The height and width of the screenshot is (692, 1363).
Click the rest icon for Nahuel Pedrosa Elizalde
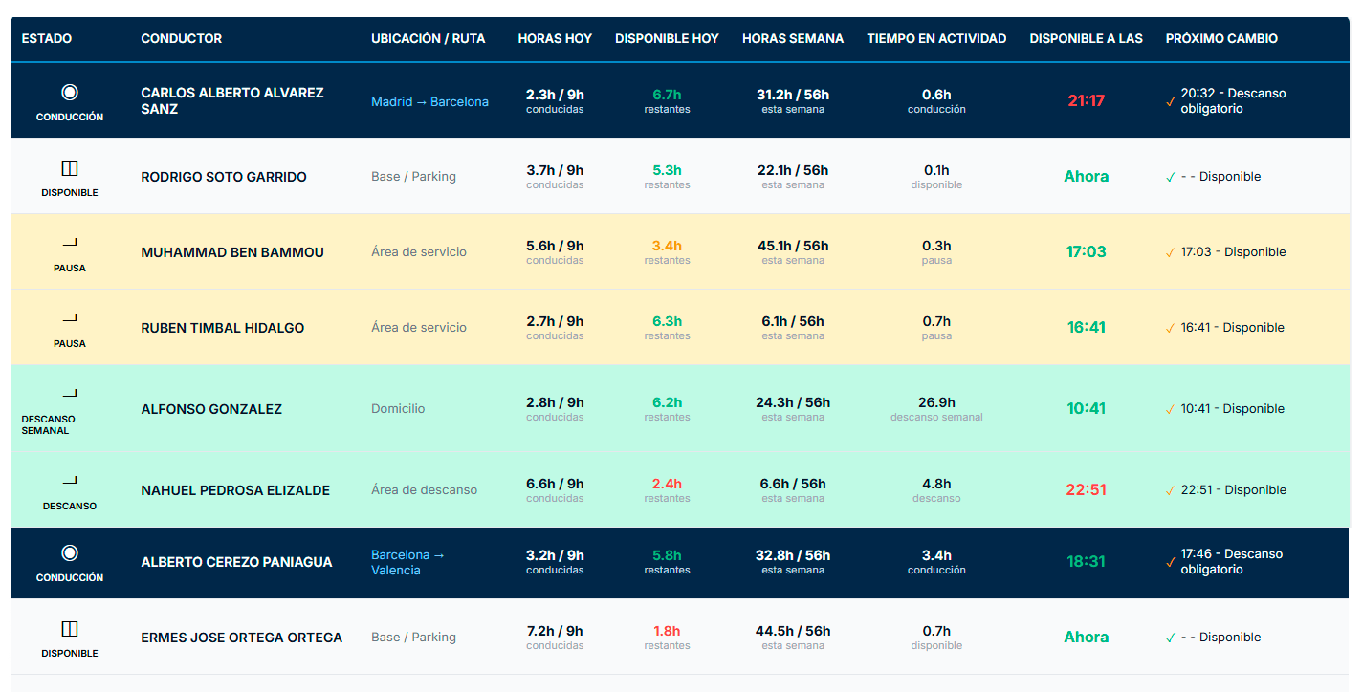pos(69,482)
